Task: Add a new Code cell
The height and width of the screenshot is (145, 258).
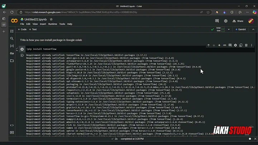Action: coord(22,29)
